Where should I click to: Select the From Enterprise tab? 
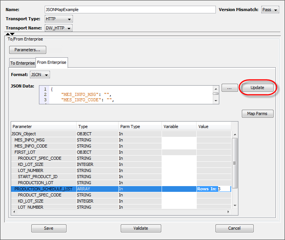pyautogui.click(x=52, y=62)
